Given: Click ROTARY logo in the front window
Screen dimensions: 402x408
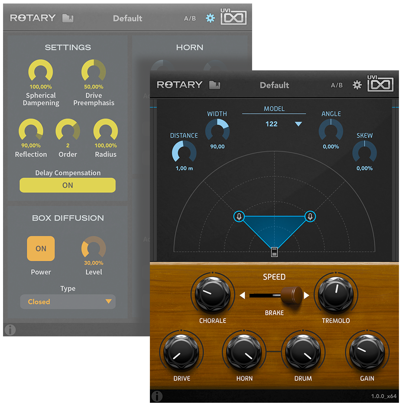Looking at the screenshot, I should click(179, 85).
